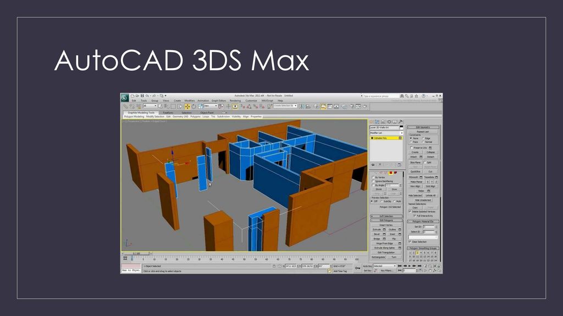Image resolution: width=563 pixels, height=316 pixels.
Task: Switch to the Modify command panel icon
Action: pos(377,122)
